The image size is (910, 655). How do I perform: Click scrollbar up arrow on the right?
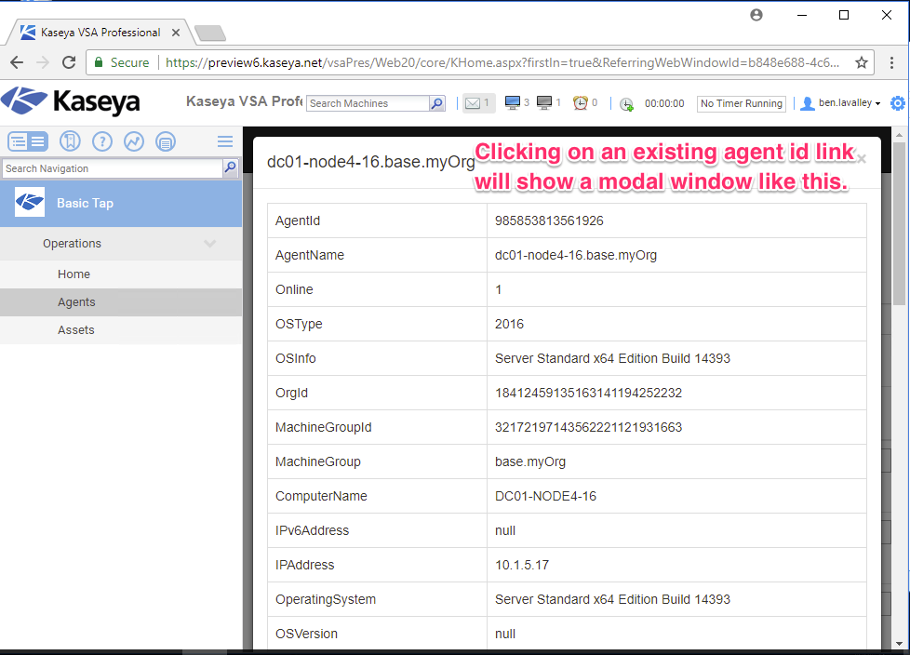[899, 135]
